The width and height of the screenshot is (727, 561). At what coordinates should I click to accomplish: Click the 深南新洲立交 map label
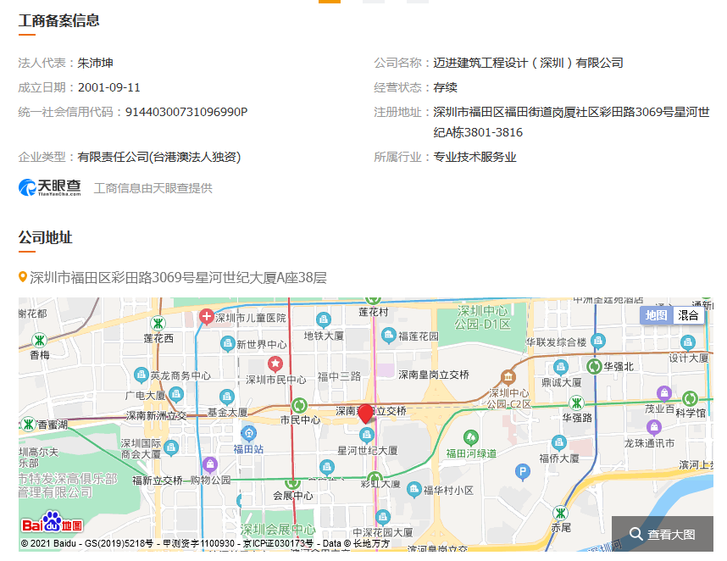156,415
